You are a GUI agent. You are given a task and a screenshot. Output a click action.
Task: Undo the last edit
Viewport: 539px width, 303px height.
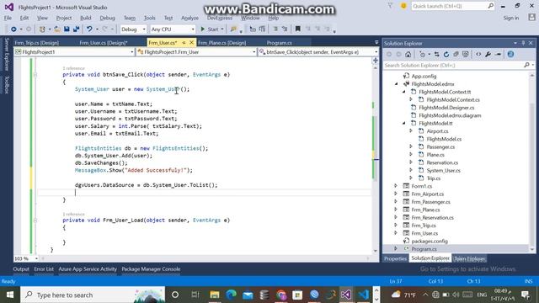(89, 29)
